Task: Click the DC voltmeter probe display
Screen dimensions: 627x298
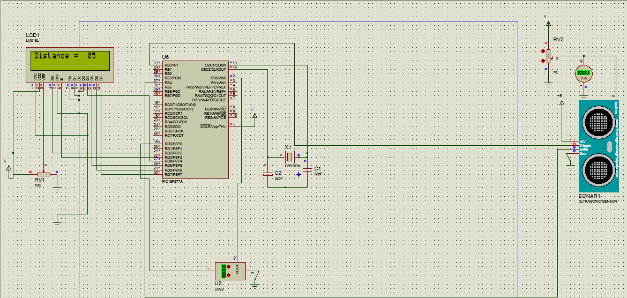Action: pos(585,73)
